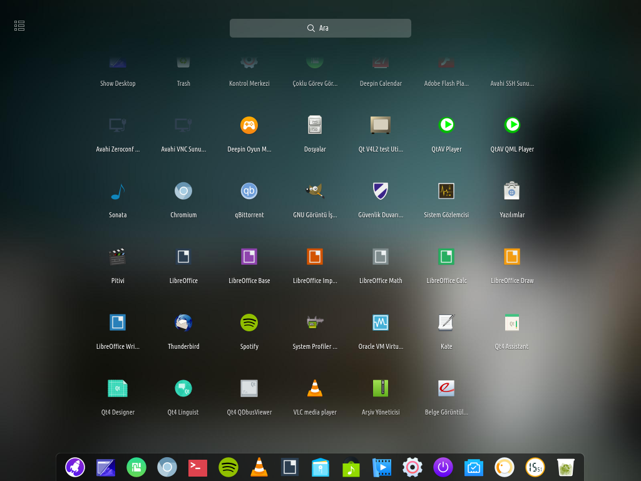Click the Kontrol Merkezi label
The width and height of the screenshot is (641, 481).
249,83
